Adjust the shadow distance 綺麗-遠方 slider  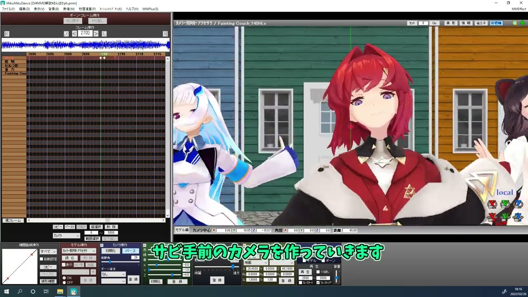(x=232, y=267)
